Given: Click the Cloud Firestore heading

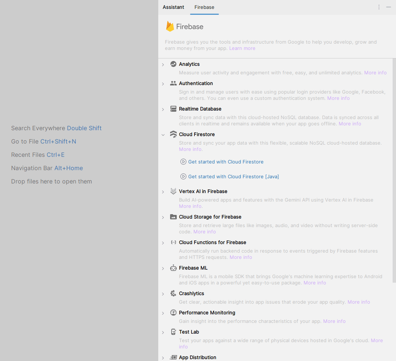Looking at the screenshot, I should pos(197,134).
